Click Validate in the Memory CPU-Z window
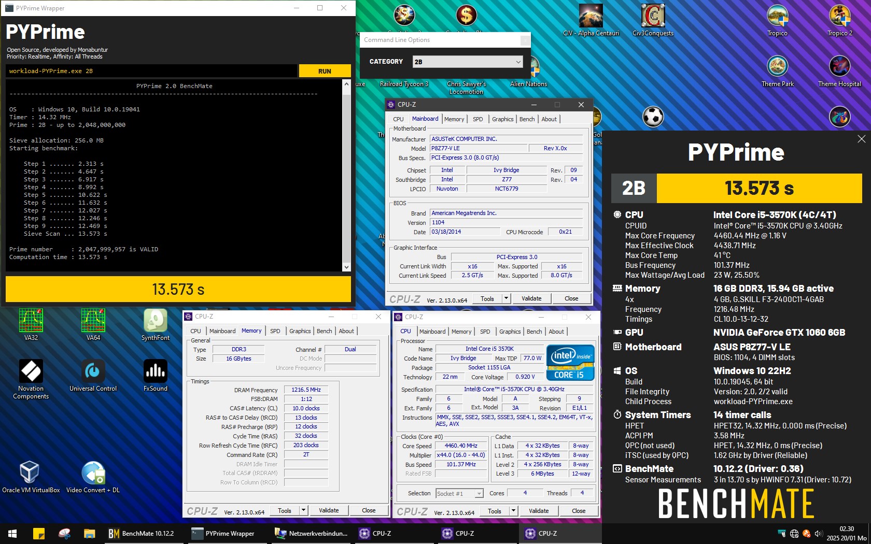This screenshot has height=544, width=871. pos(329,510)
